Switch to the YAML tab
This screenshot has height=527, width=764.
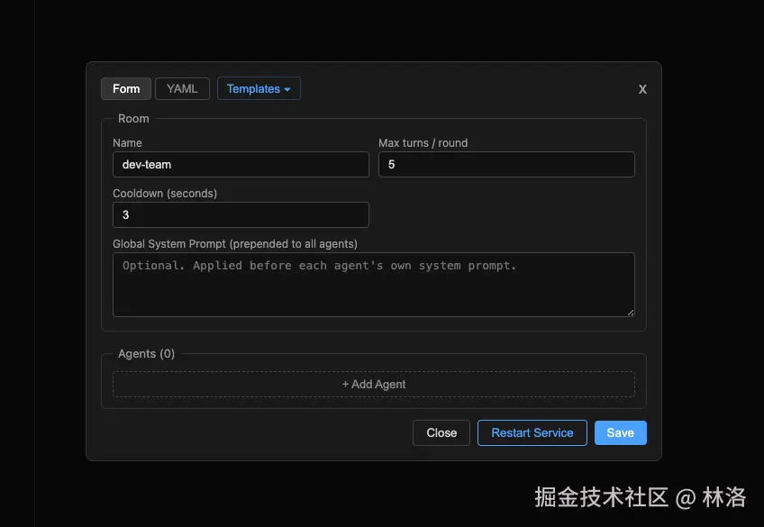pyautogui.click(x=182, y=88)
